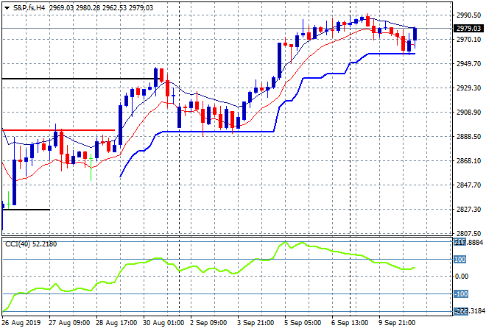Click the 9 Sep 21:00 time label

(x=397, y=323)
